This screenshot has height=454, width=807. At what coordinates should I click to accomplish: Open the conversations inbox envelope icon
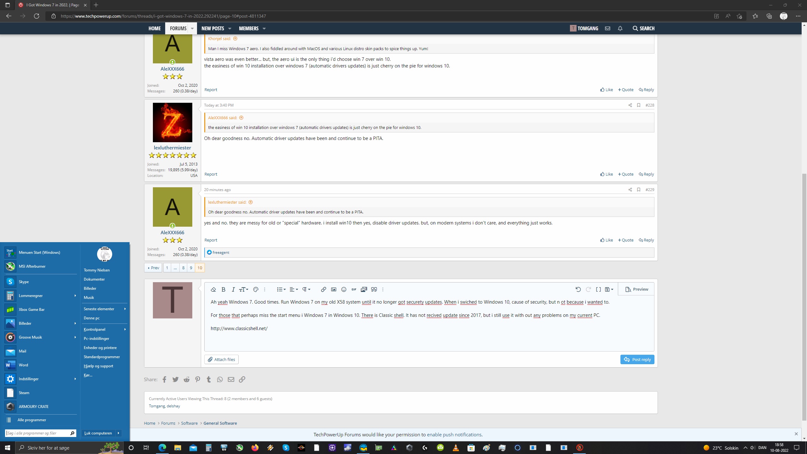pyautogui.click(x=607, y=28)
